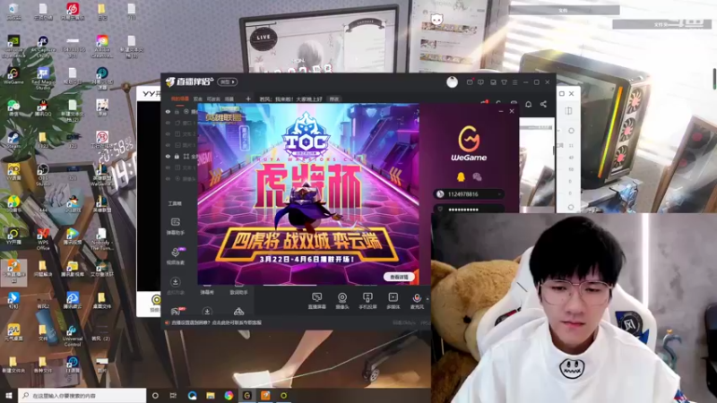This screenshot has width=717, height=403.
Task: Open the triangle plugin icon in the bottom toolbox
Action: coord(238,312)
